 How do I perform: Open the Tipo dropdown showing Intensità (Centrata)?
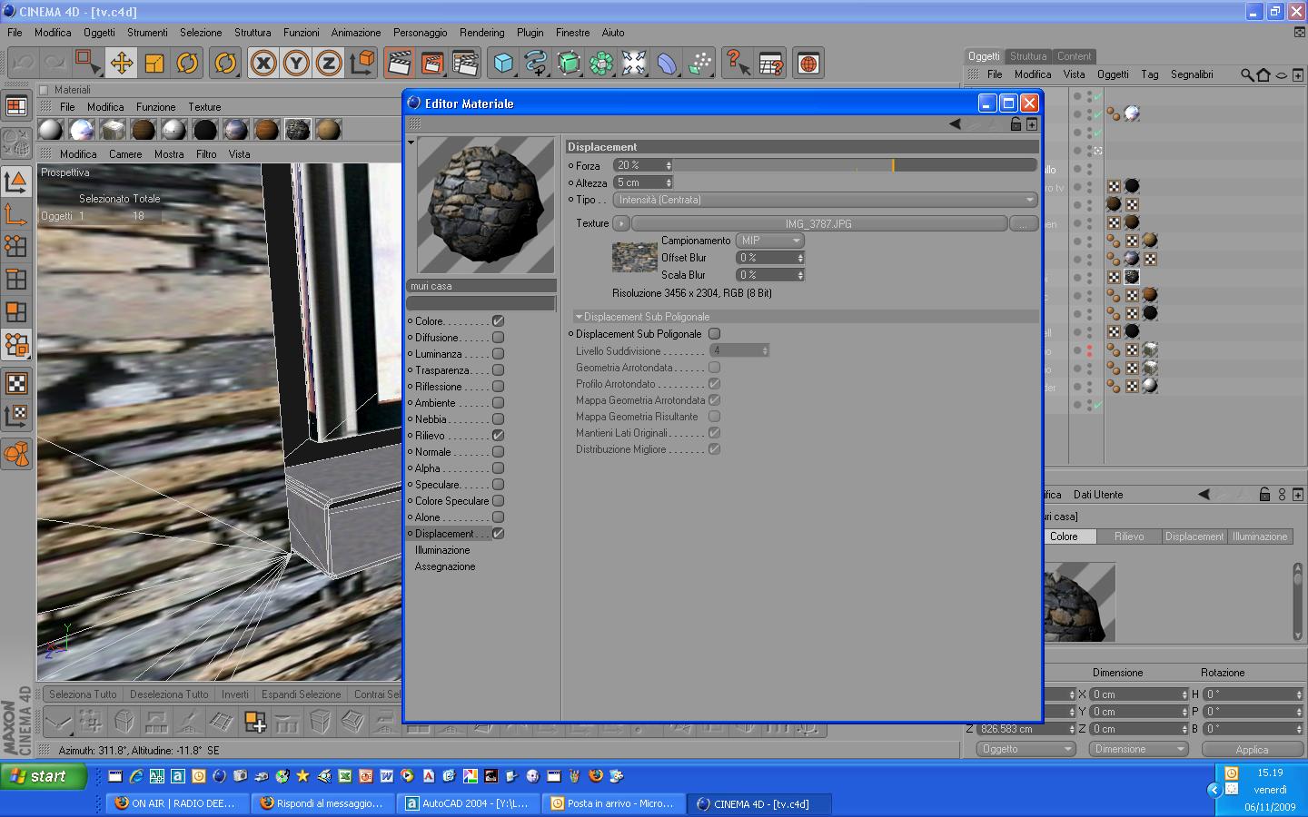point(825,200)
